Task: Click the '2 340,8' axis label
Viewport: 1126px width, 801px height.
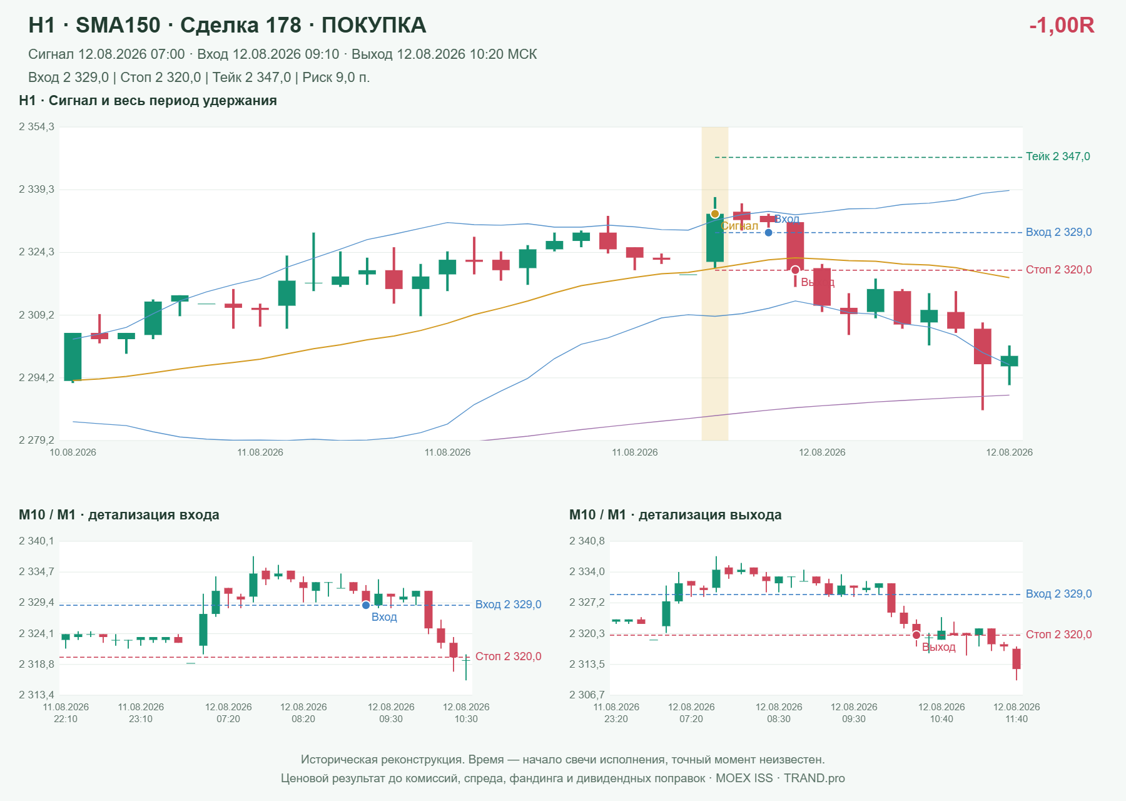Action: pos(587,541)
